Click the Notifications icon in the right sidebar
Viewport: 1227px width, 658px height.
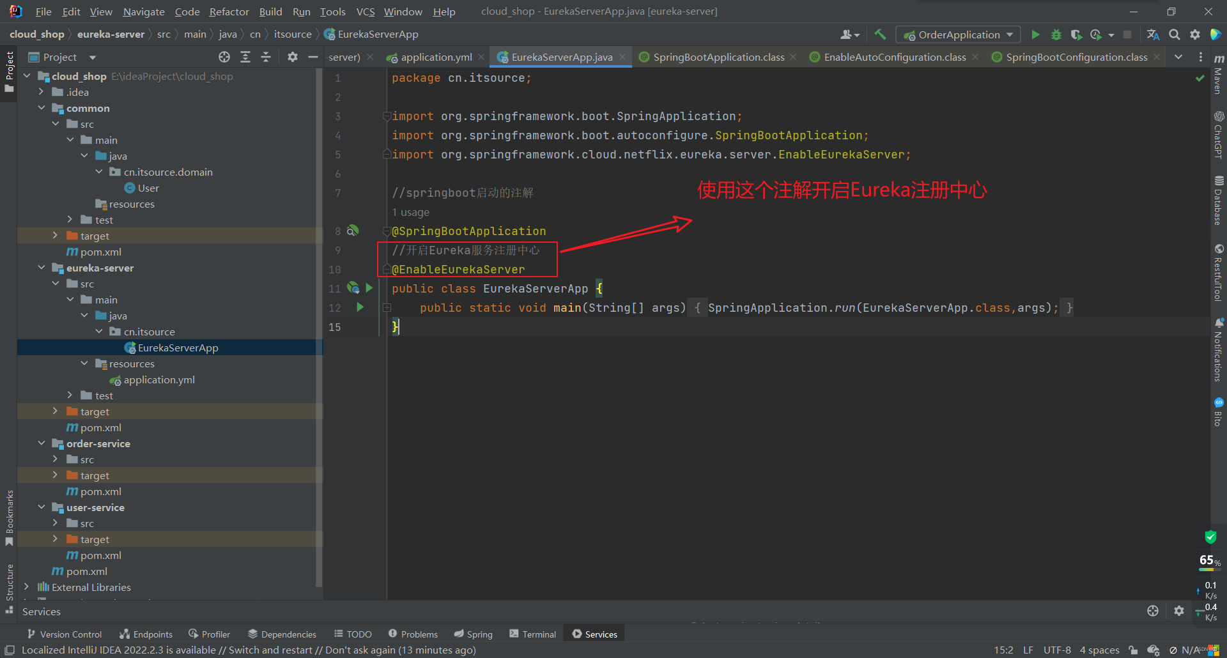coord(1219,348)
